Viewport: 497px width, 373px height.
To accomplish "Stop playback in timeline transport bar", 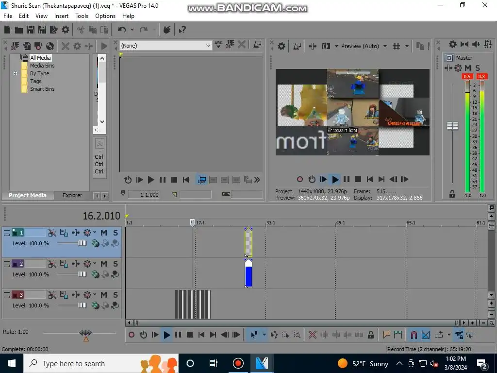I will pyautogui.click(x=190, y=335).
